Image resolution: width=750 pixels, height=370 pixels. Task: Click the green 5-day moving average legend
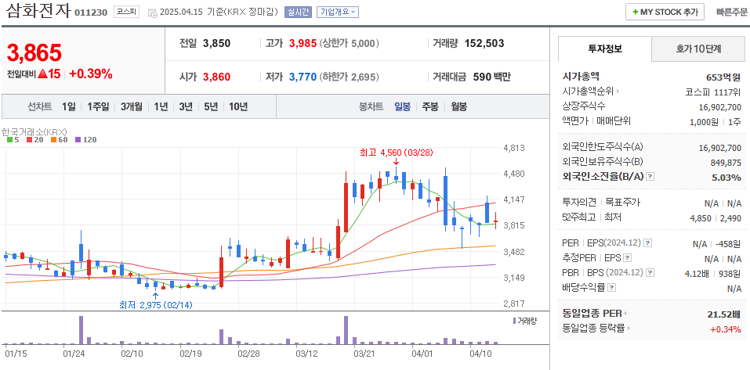coord(13,140)
